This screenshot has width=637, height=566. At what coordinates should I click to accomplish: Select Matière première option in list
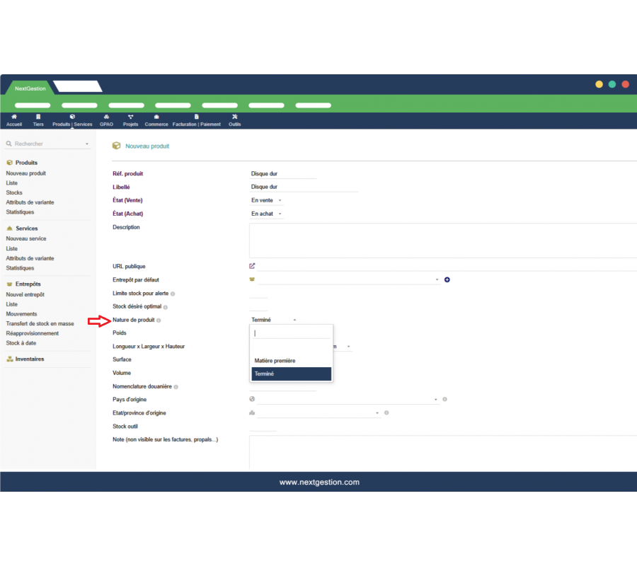point(275,361)
